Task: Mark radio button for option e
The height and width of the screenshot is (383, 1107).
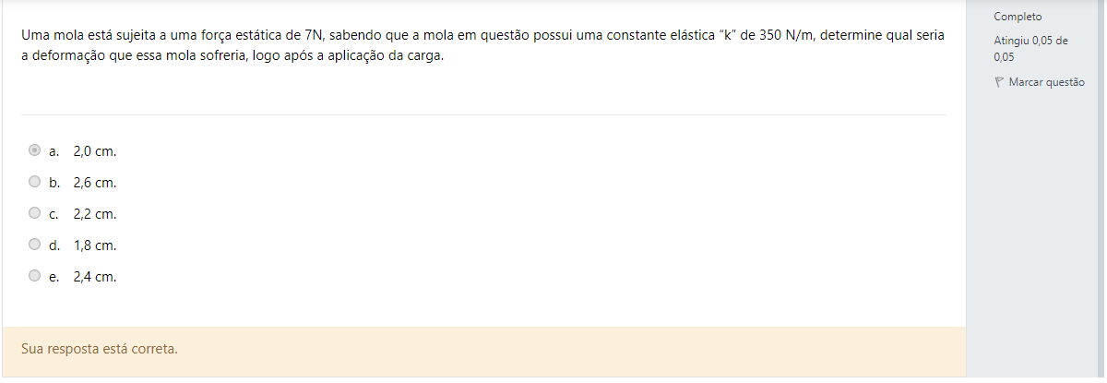Action: (35, 275)
